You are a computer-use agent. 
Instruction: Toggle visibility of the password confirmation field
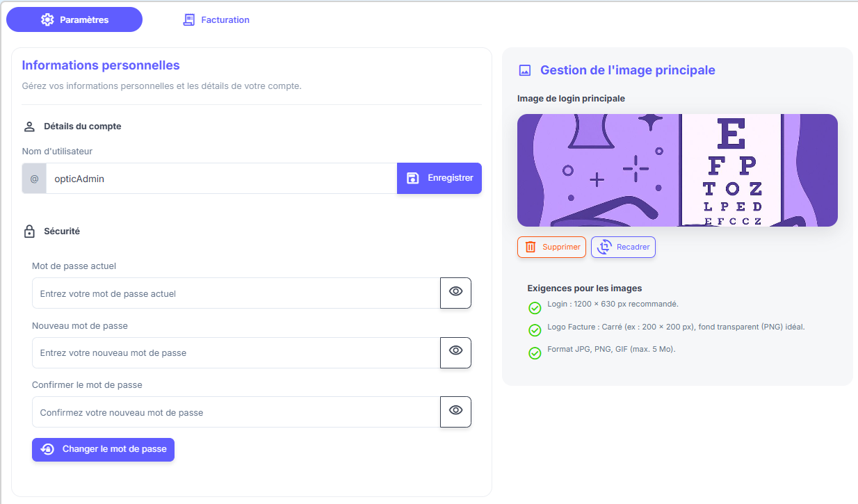(455, 412)
